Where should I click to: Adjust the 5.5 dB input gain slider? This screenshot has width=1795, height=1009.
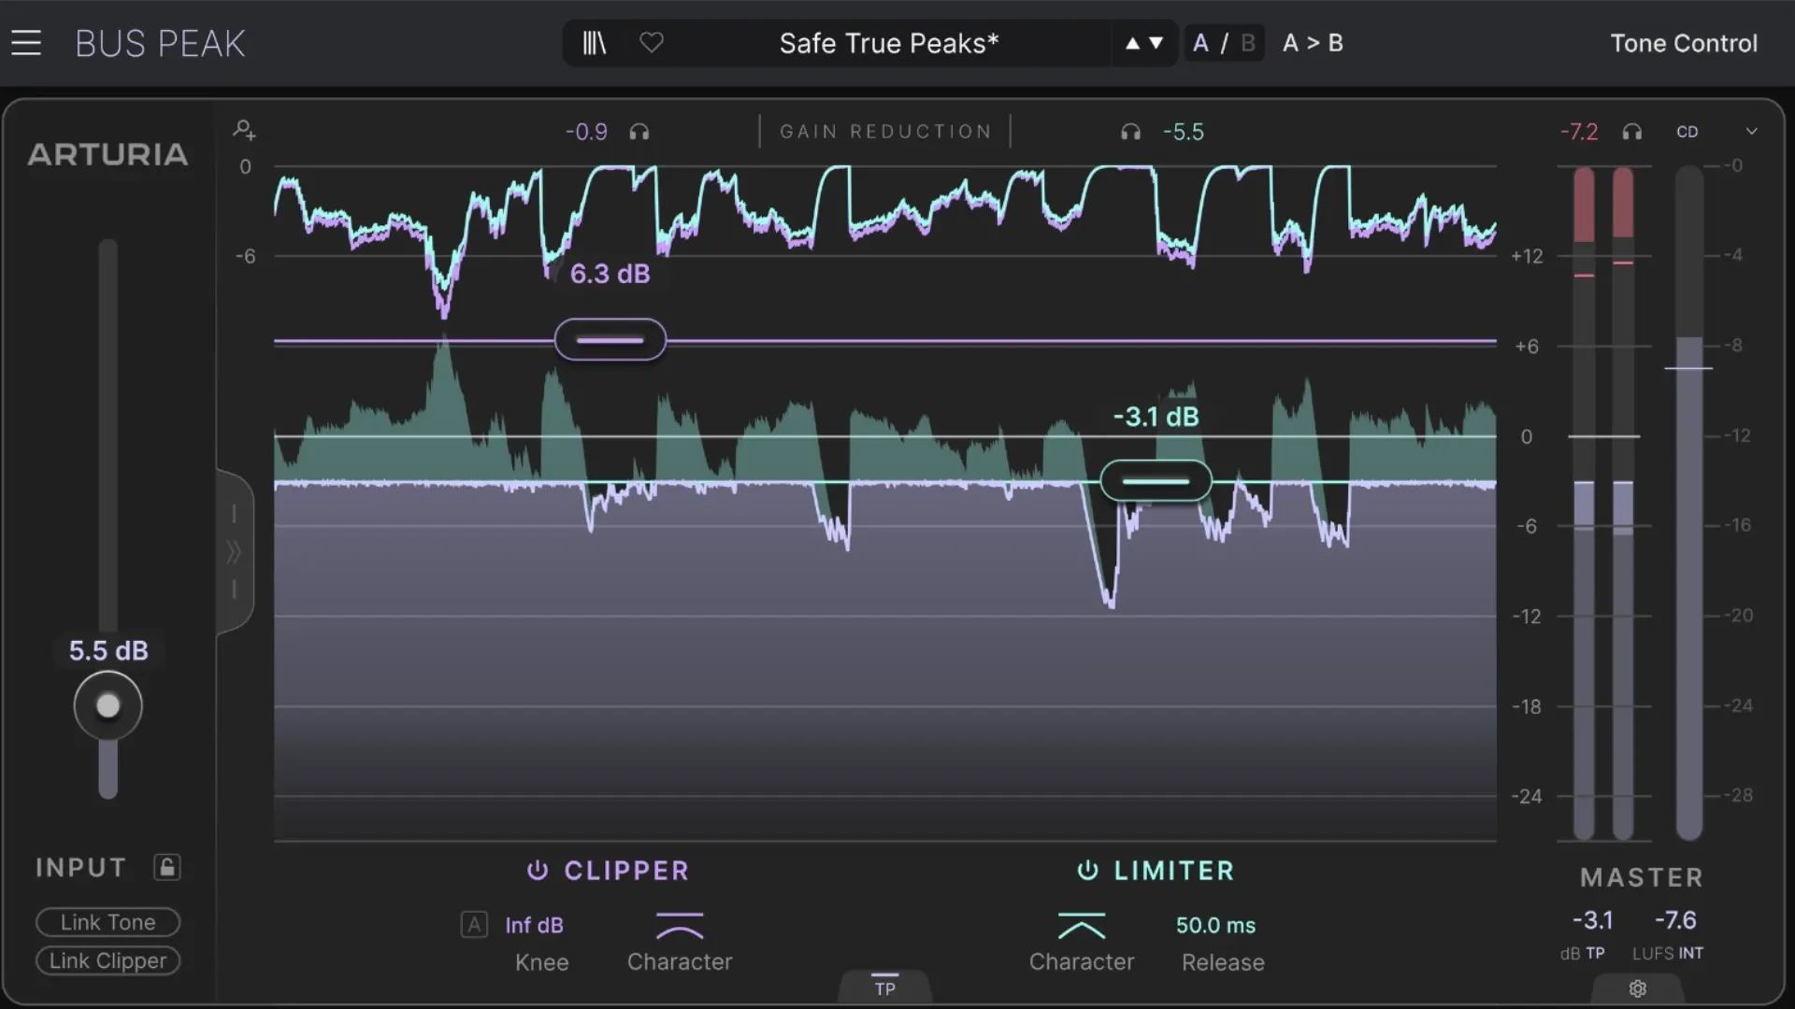tap(108, 705)
